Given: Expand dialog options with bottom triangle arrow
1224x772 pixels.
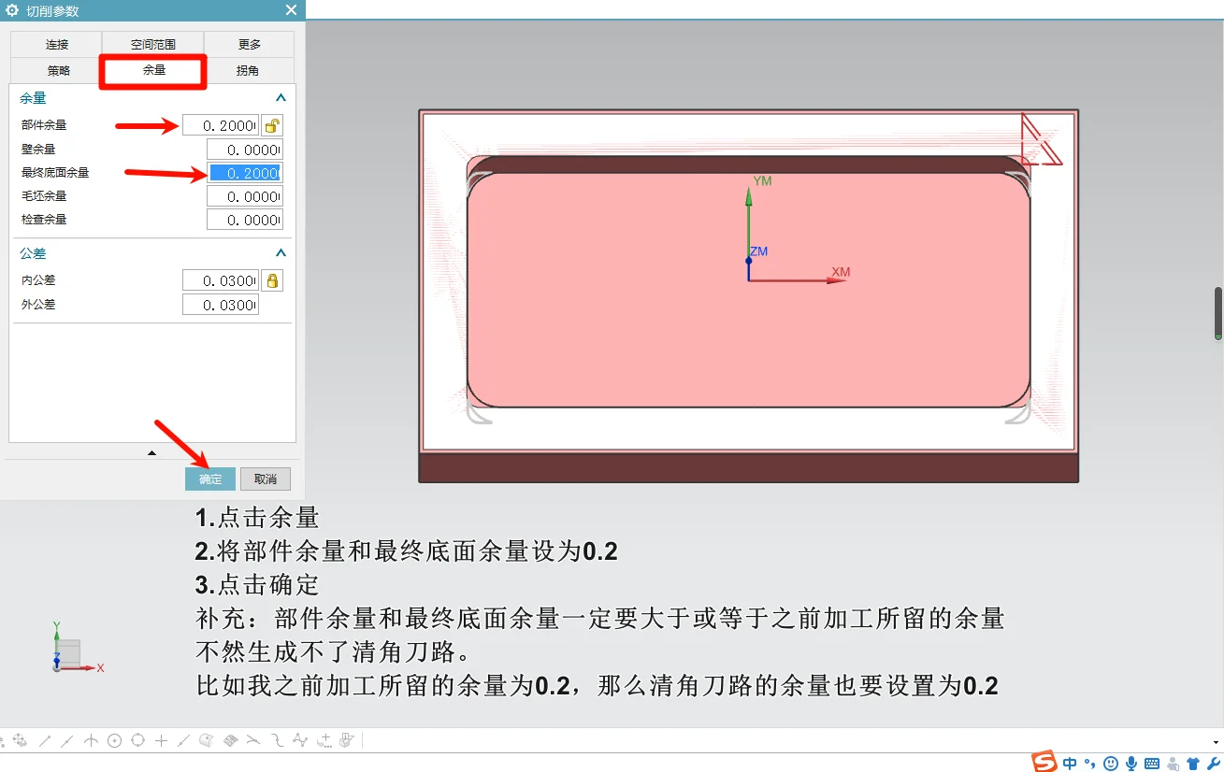Looking at the screenshot, I should point(151,451).
